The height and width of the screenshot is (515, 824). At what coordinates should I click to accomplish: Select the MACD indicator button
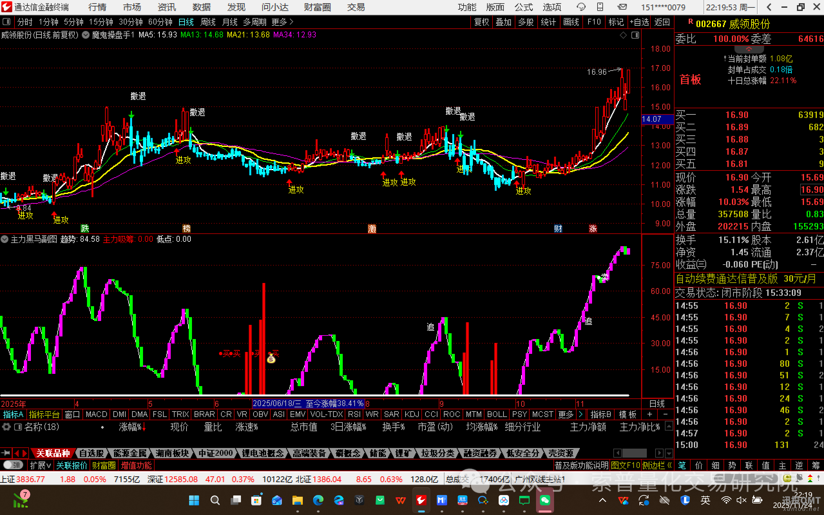pyautogui.click(x=96, y=414)
